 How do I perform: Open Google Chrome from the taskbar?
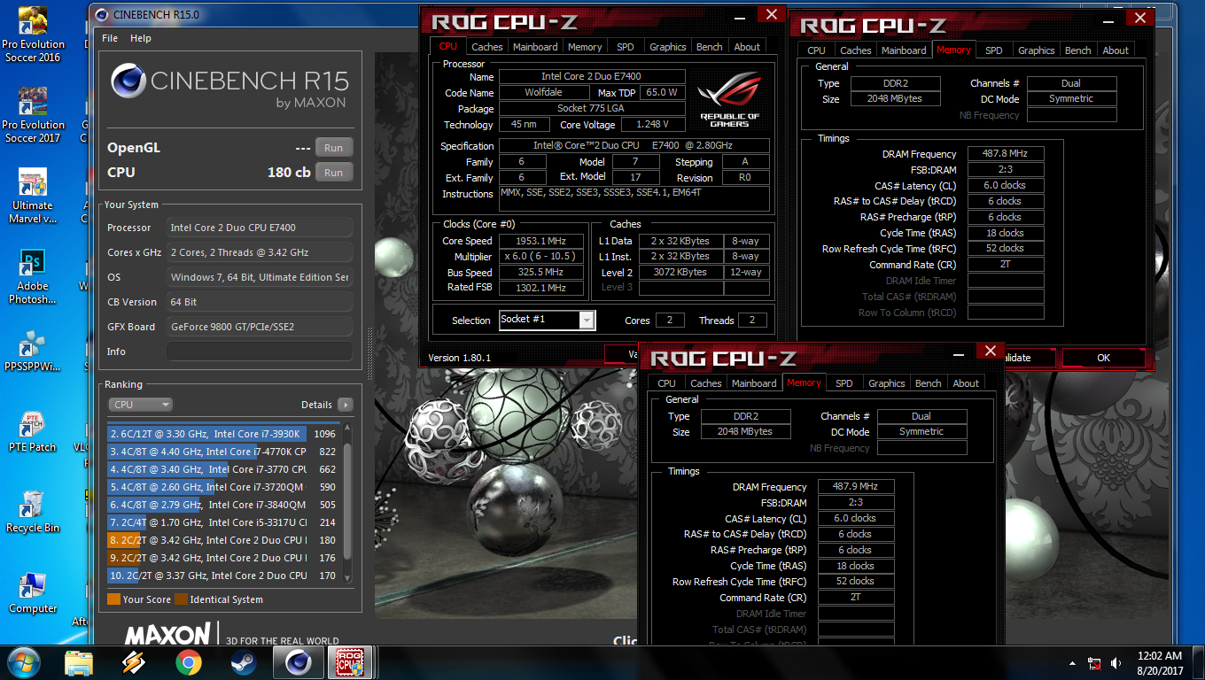(188, 662)
